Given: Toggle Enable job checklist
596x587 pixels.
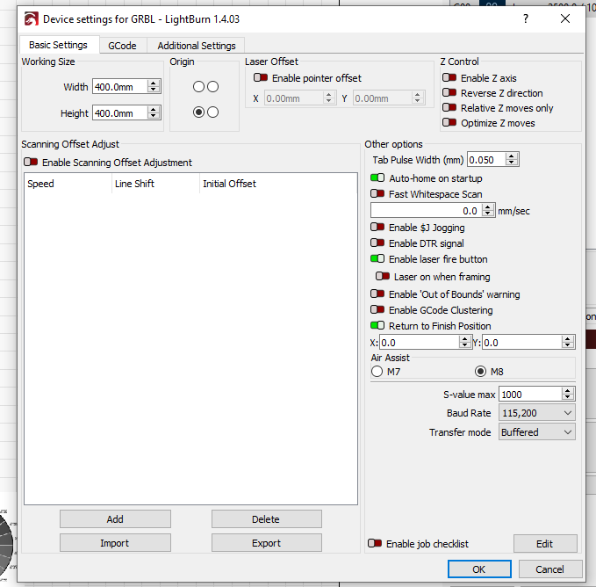Looking at the screenshot, I should (375, 543).
